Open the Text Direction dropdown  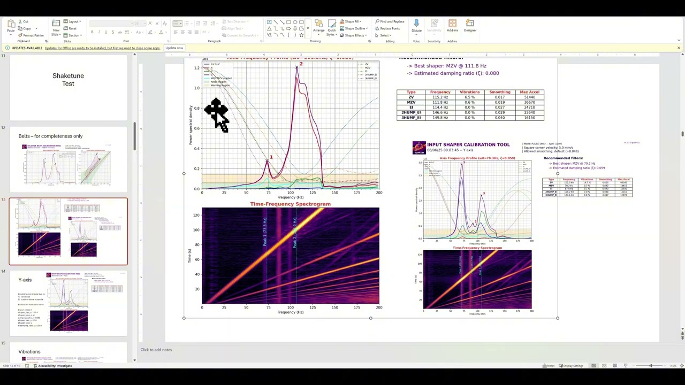(x=236, y=21)
